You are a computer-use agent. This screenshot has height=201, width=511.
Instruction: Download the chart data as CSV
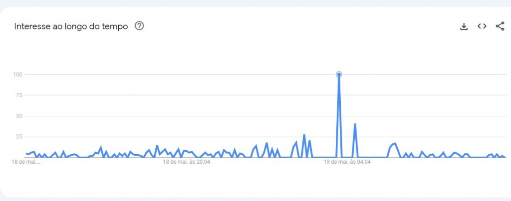[464, 27]
